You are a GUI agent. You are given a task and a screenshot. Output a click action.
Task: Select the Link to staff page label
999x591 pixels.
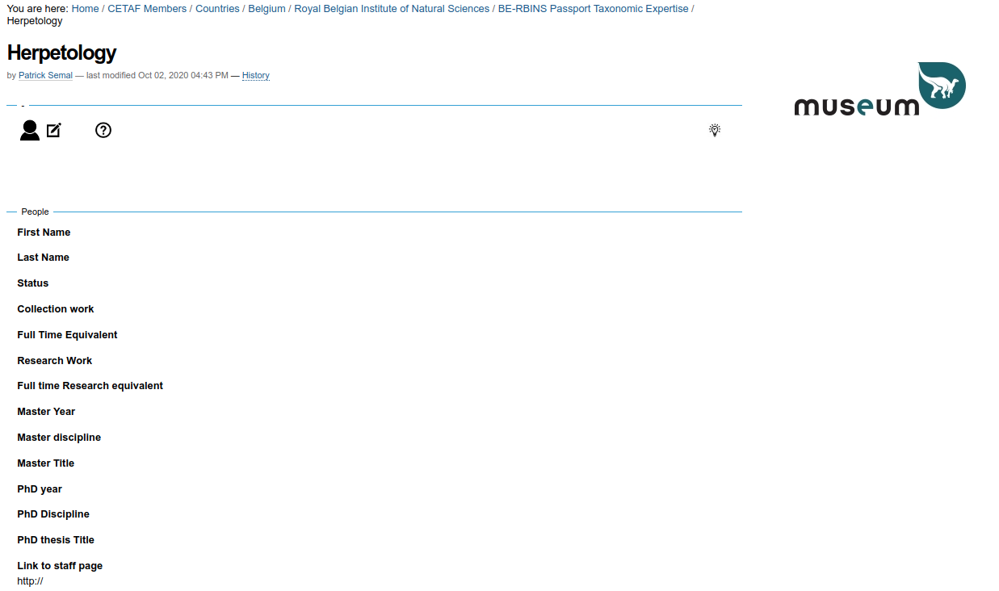[60, 566]
